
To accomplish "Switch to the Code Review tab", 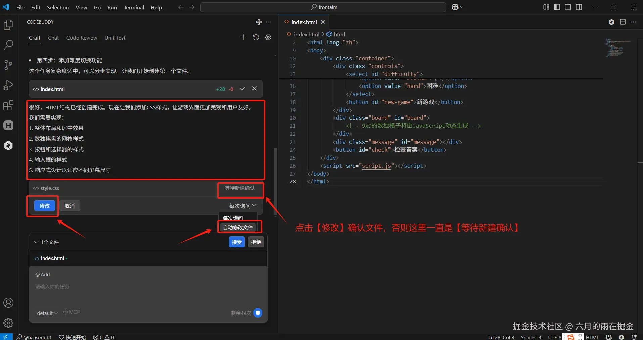I will [x=82, y=38].
